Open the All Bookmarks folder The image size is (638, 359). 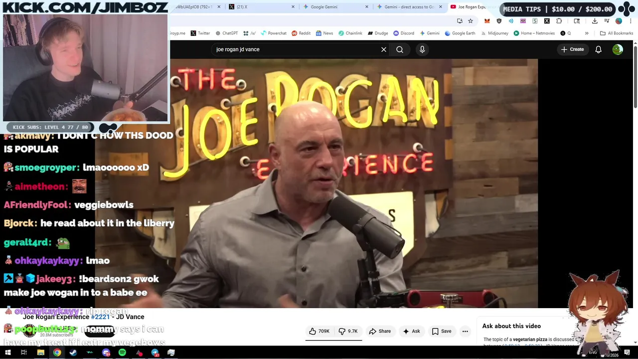pyautogui.click(x=617, y=33)
